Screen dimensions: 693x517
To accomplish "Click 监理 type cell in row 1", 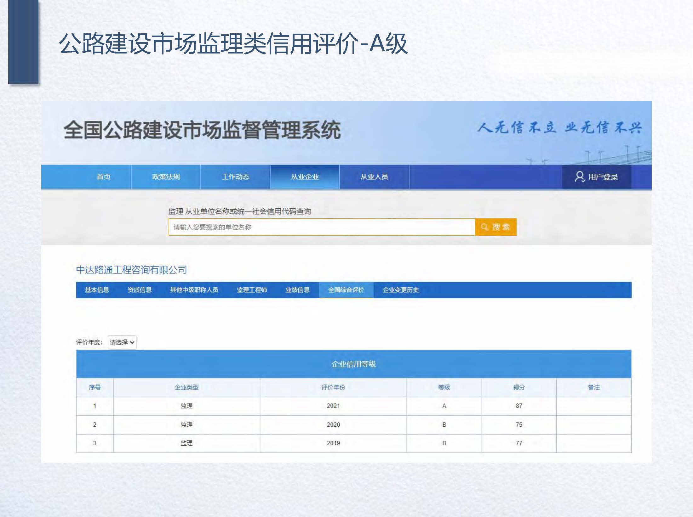I will pyautogui.click(x=186, y=406).
